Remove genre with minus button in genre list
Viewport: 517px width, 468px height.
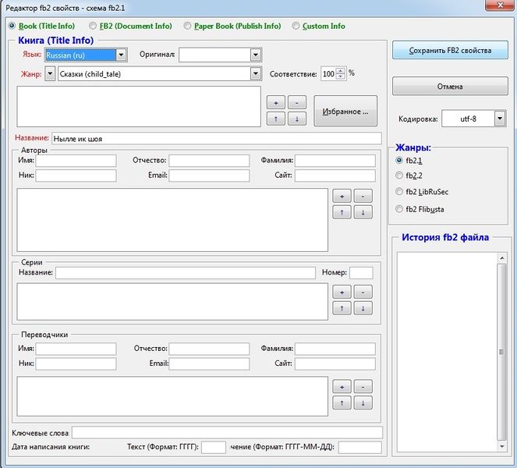click(x=297, y=103)
